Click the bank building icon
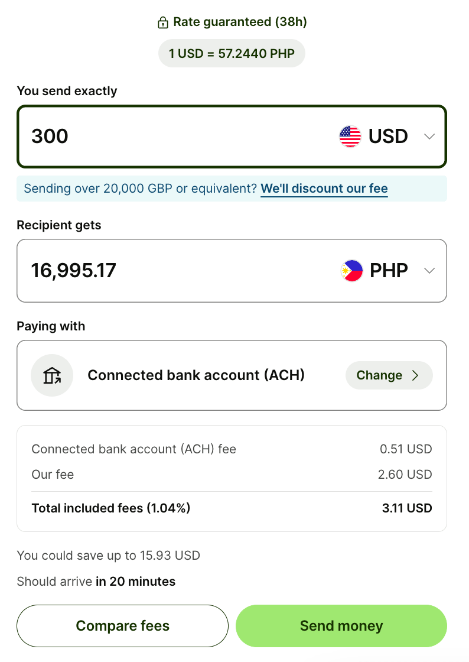 [x=52, y=375]
